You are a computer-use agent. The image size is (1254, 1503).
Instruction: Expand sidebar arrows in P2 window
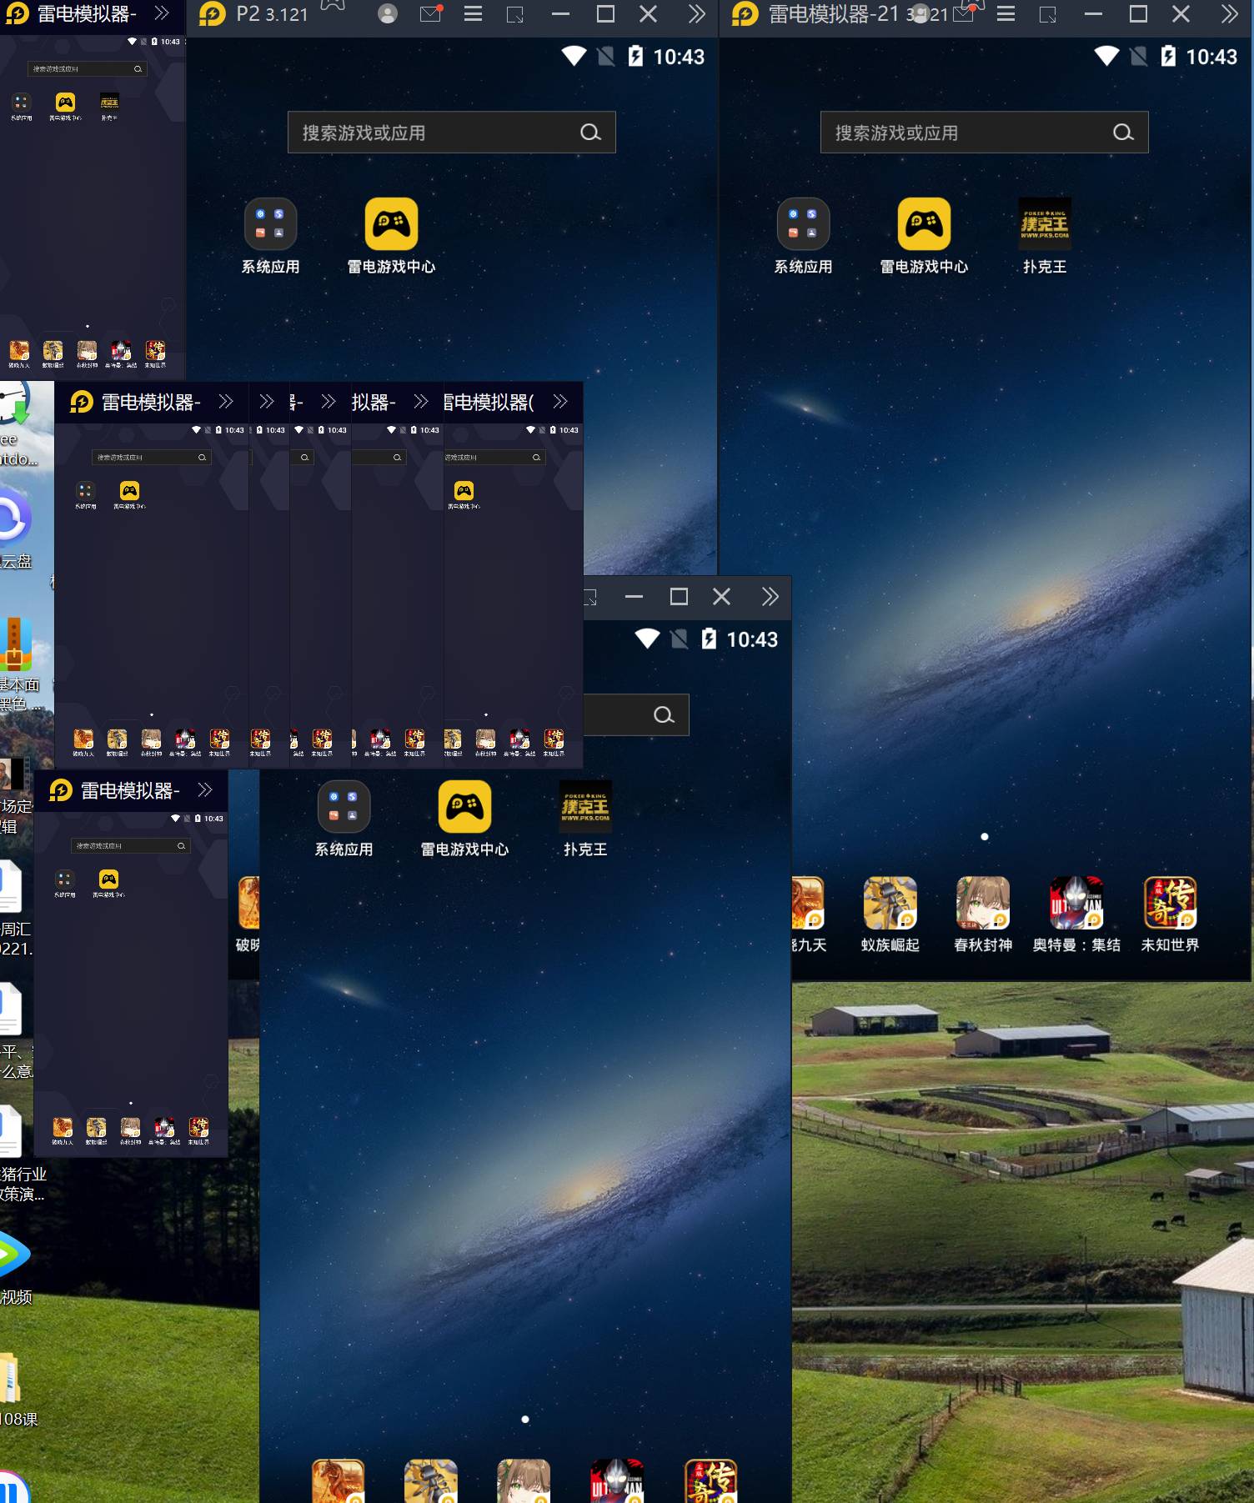tap(697, 14)
